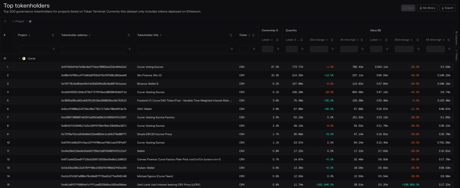The height and width of the screenshot is (188, 460).
Task: Focus the Tokenholder title filter input
Action: (x=182, y=49)
